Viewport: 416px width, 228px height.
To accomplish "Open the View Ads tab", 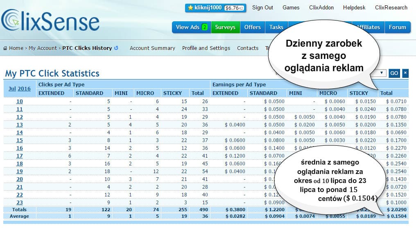I will [x=192, y=27].
